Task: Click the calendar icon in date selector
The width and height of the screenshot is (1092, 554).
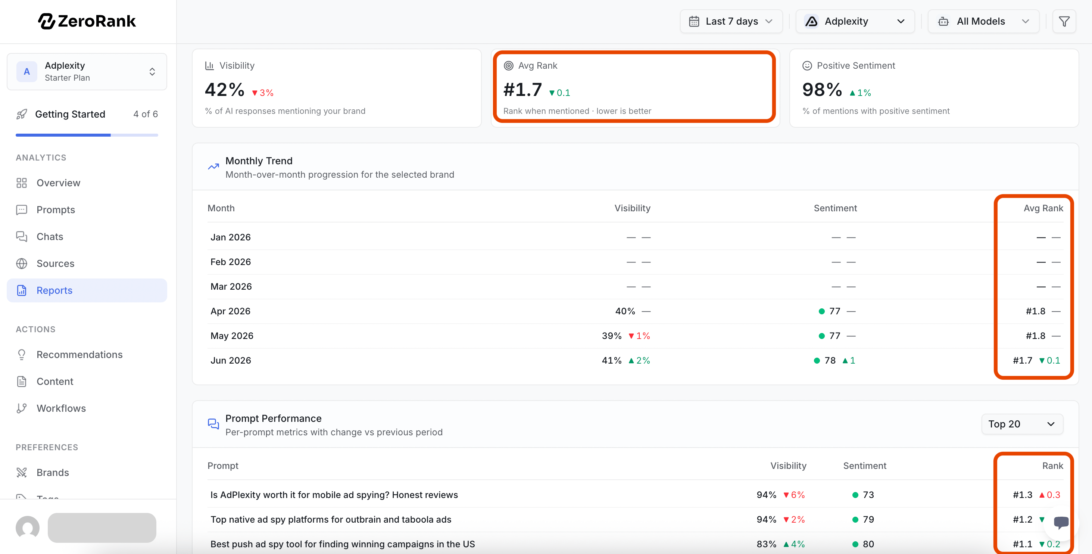Action: 694,21
